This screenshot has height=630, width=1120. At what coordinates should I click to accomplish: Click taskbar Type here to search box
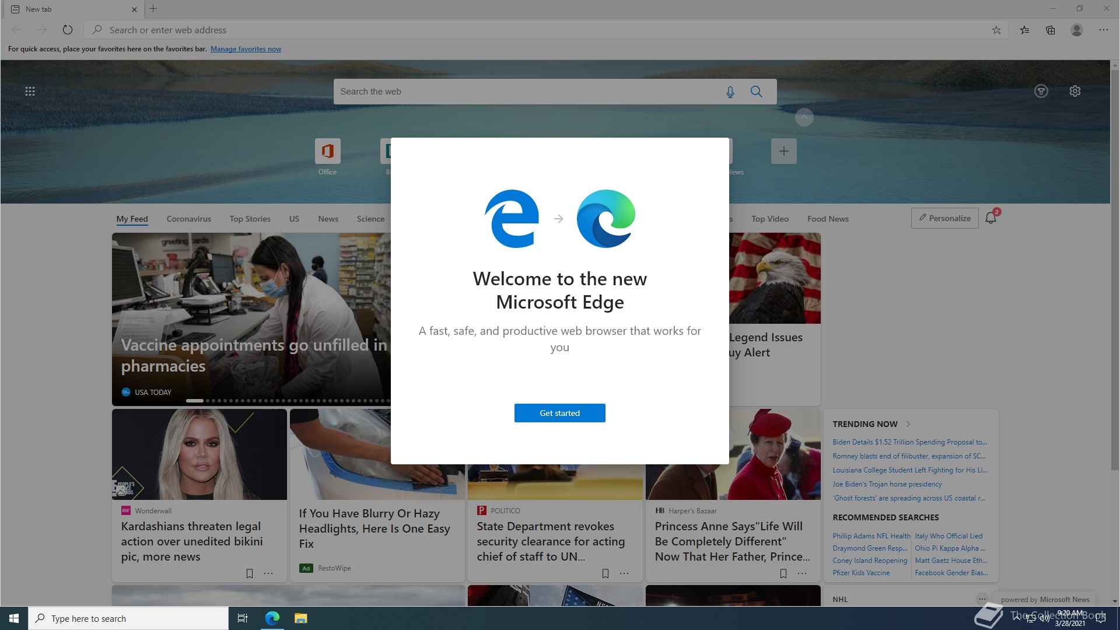(128, 618)
